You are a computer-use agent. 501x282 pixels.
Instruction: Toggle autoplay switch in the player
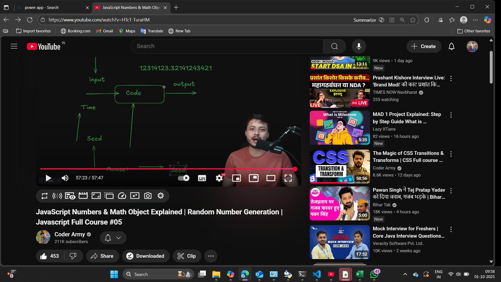[x=184, y=178]
